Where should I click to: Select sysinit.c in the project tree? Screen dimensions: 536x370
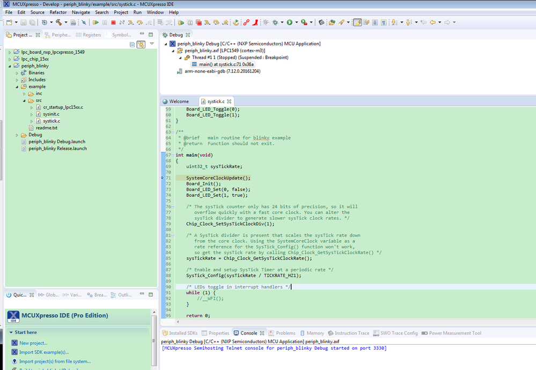point(51,114)
